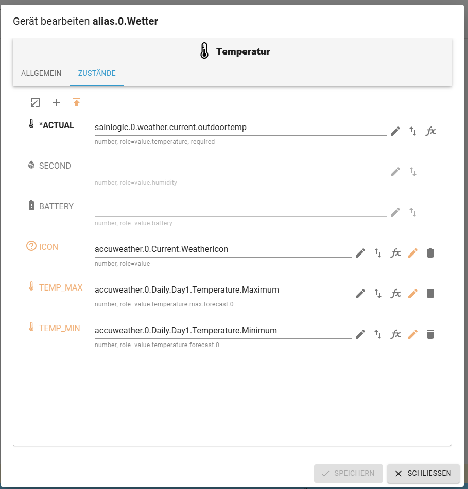Select the ZUSTÄNDE tab
This screenshot has width=468, height=489.
tap(97, 73)
